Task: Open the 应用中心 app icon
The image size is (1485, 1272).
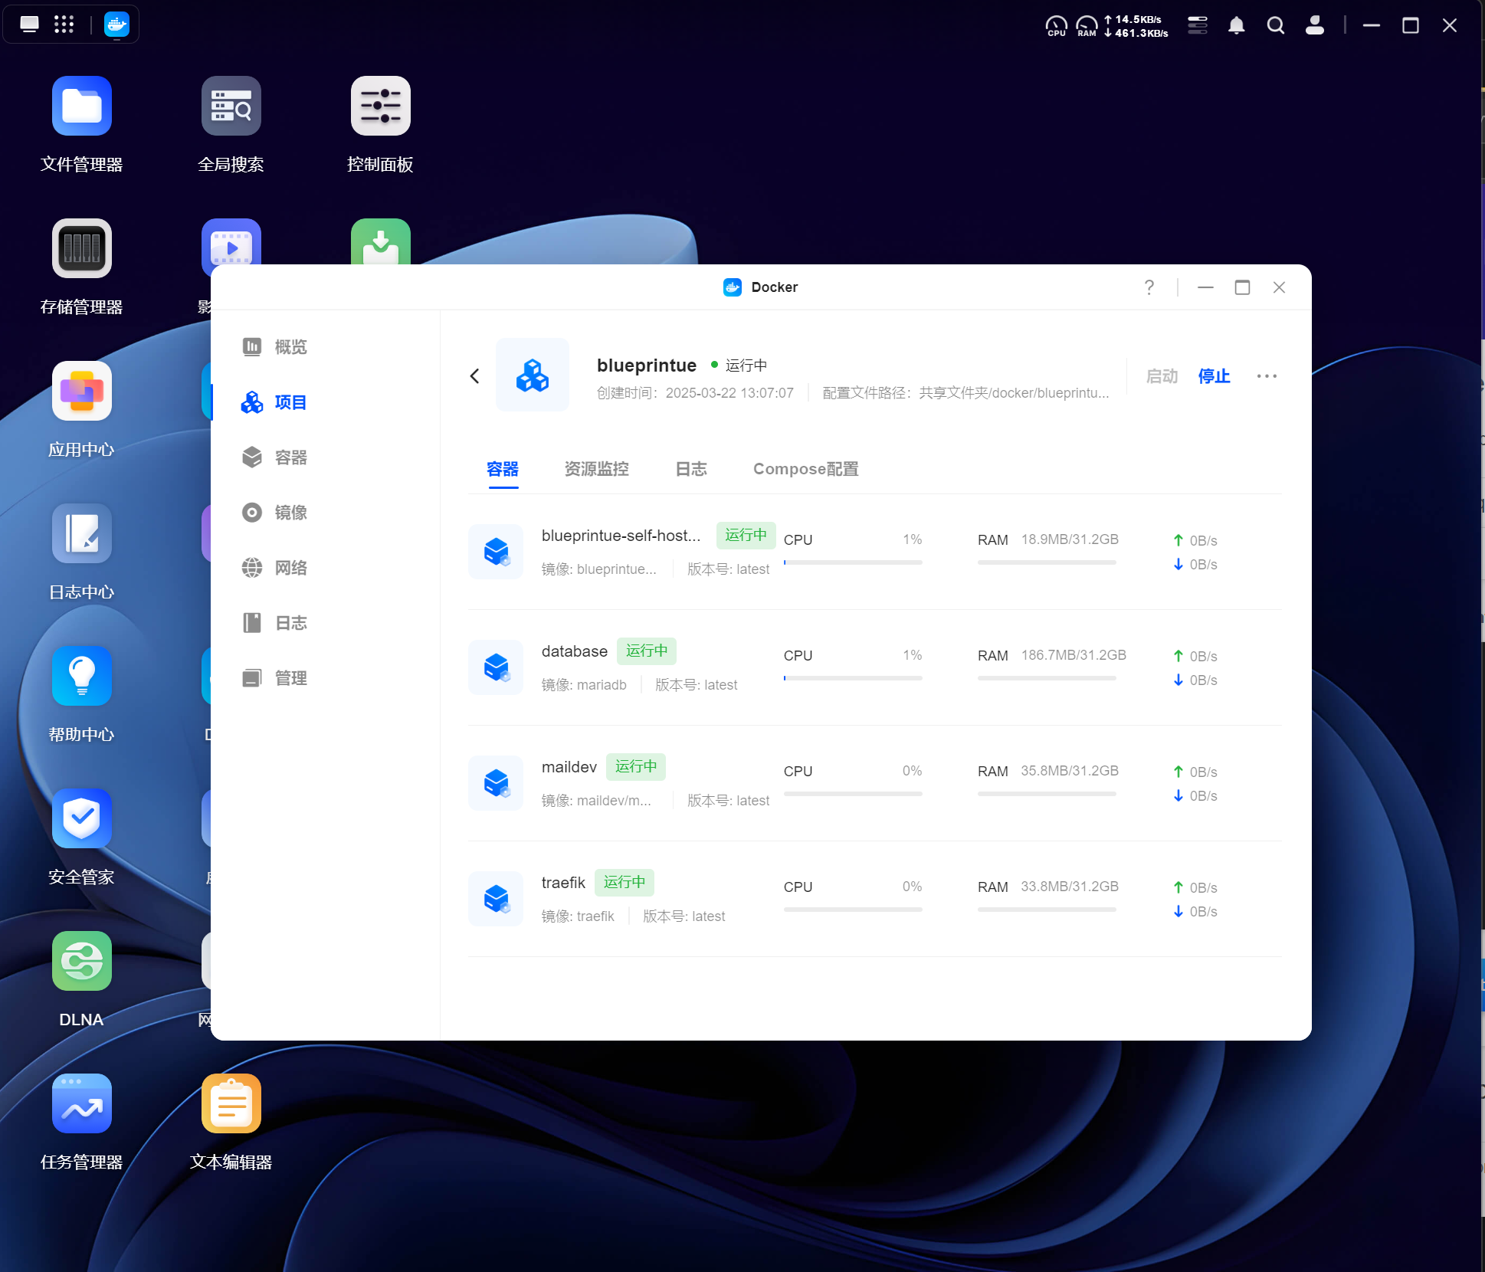Action: point(82,391)
